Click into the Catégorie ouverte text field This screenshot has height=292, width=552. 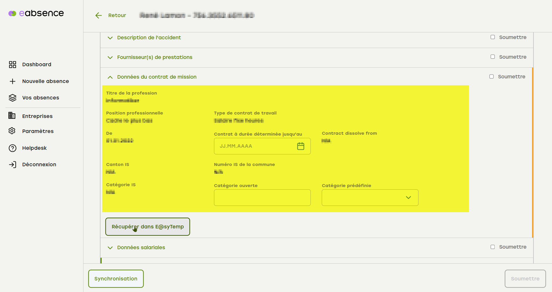pos(262,197)
